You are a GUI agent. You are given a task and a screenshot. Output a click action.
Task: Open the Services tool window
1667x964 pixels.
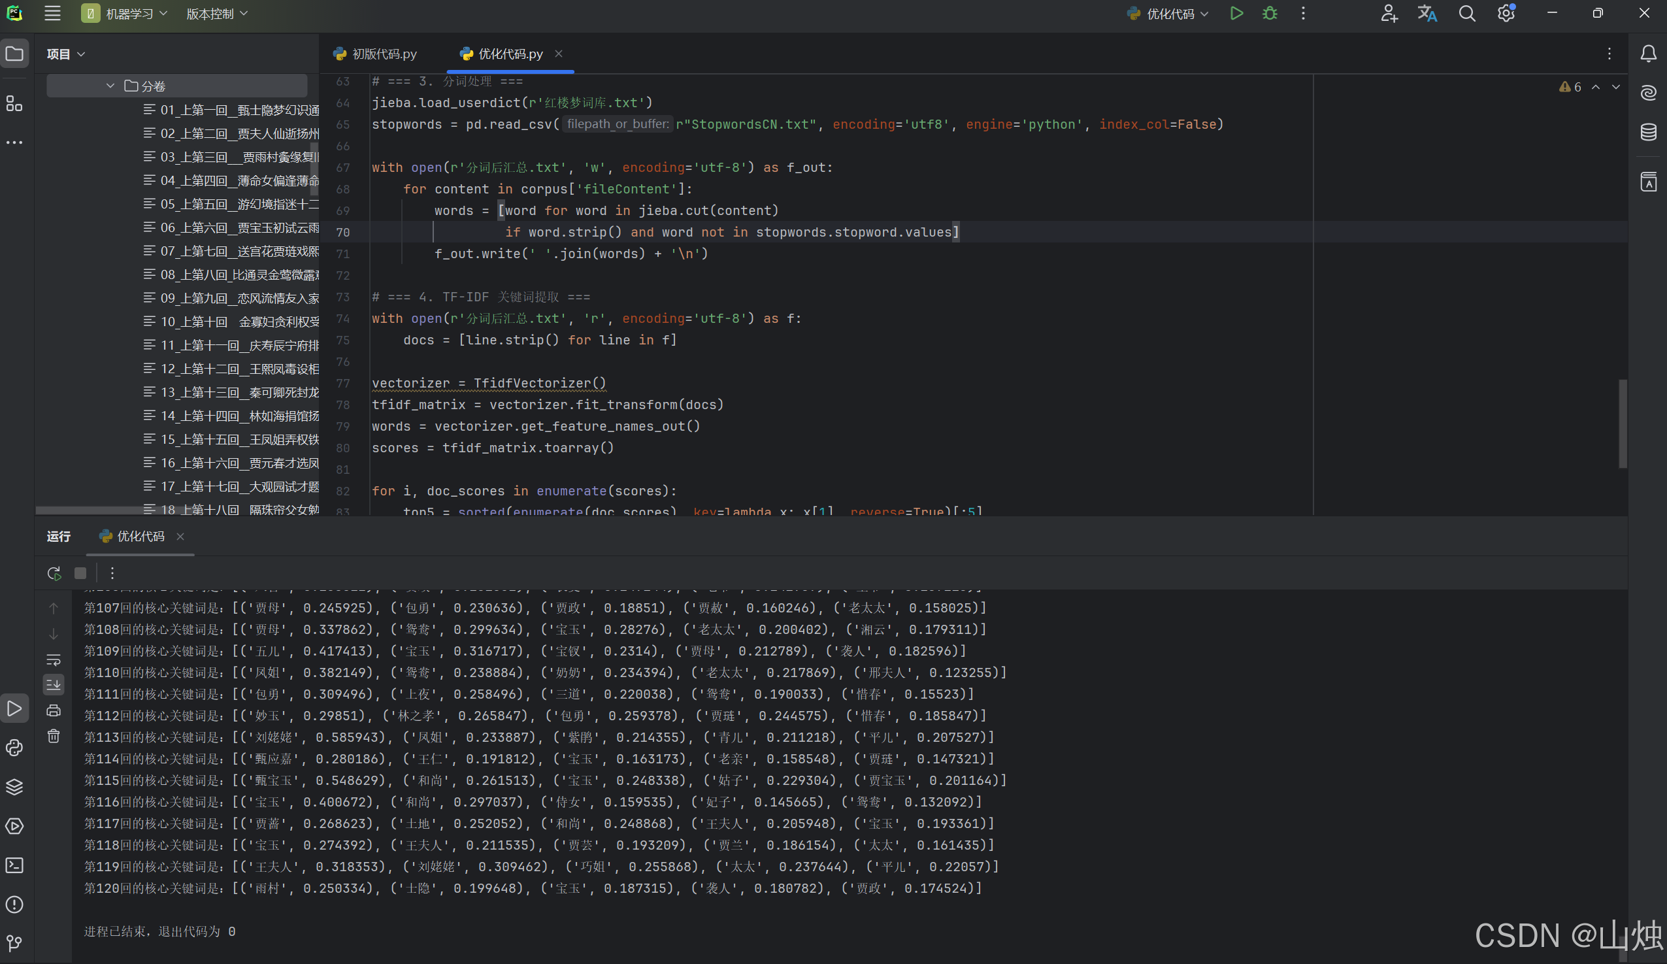(14, 825)
